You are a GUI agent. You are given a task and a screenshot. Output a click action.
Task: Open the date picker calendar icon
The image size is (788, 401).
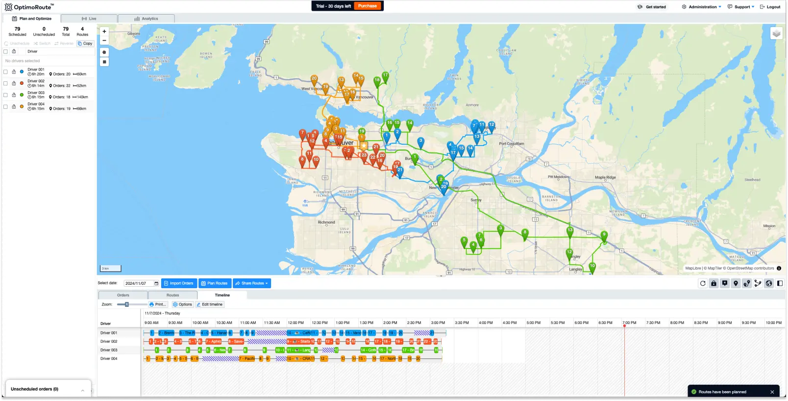tap(156, 283)
